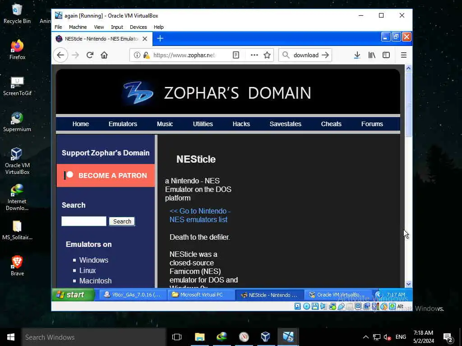Open the Savestates section link

pyautogui.click(x=285, y=124)
